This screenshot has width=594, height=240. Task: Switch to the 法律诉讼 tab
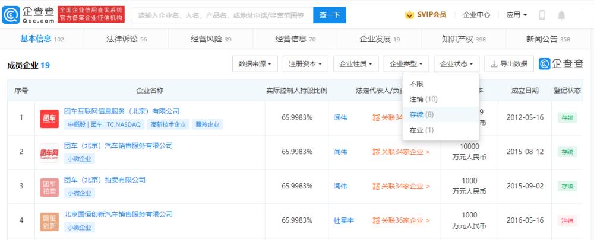[x=127, y=39]
